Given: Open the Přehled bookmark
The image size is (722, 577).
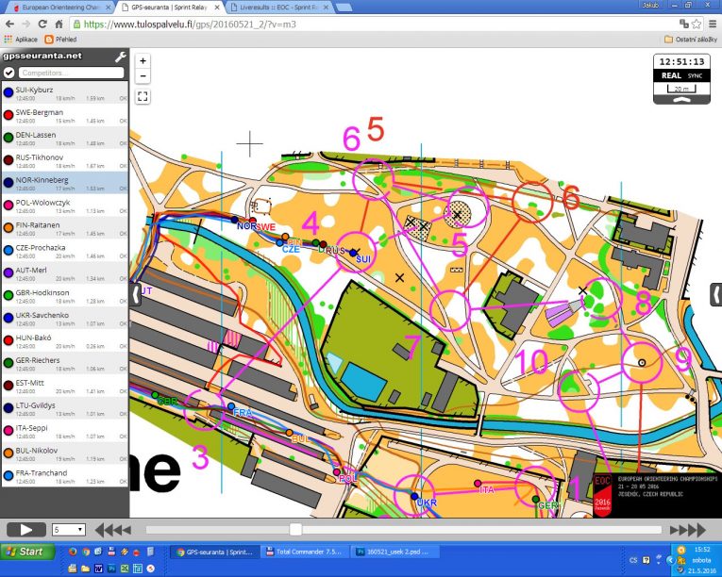Looking at the screenshot, I should 60,40.
